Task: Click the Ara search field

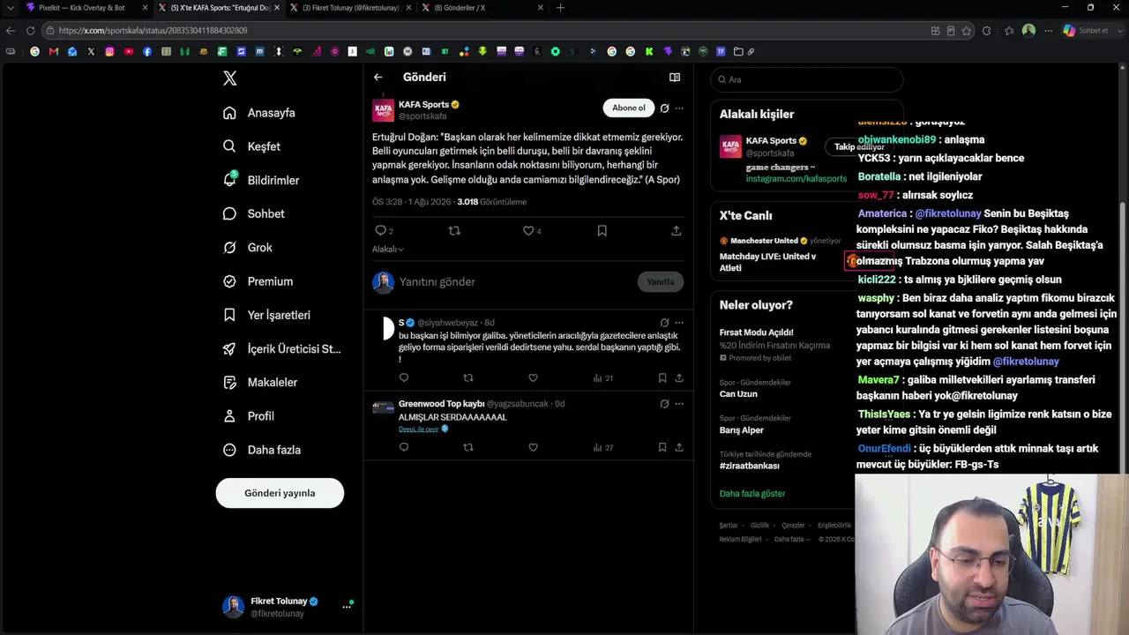Action: (x=807, y=79)
